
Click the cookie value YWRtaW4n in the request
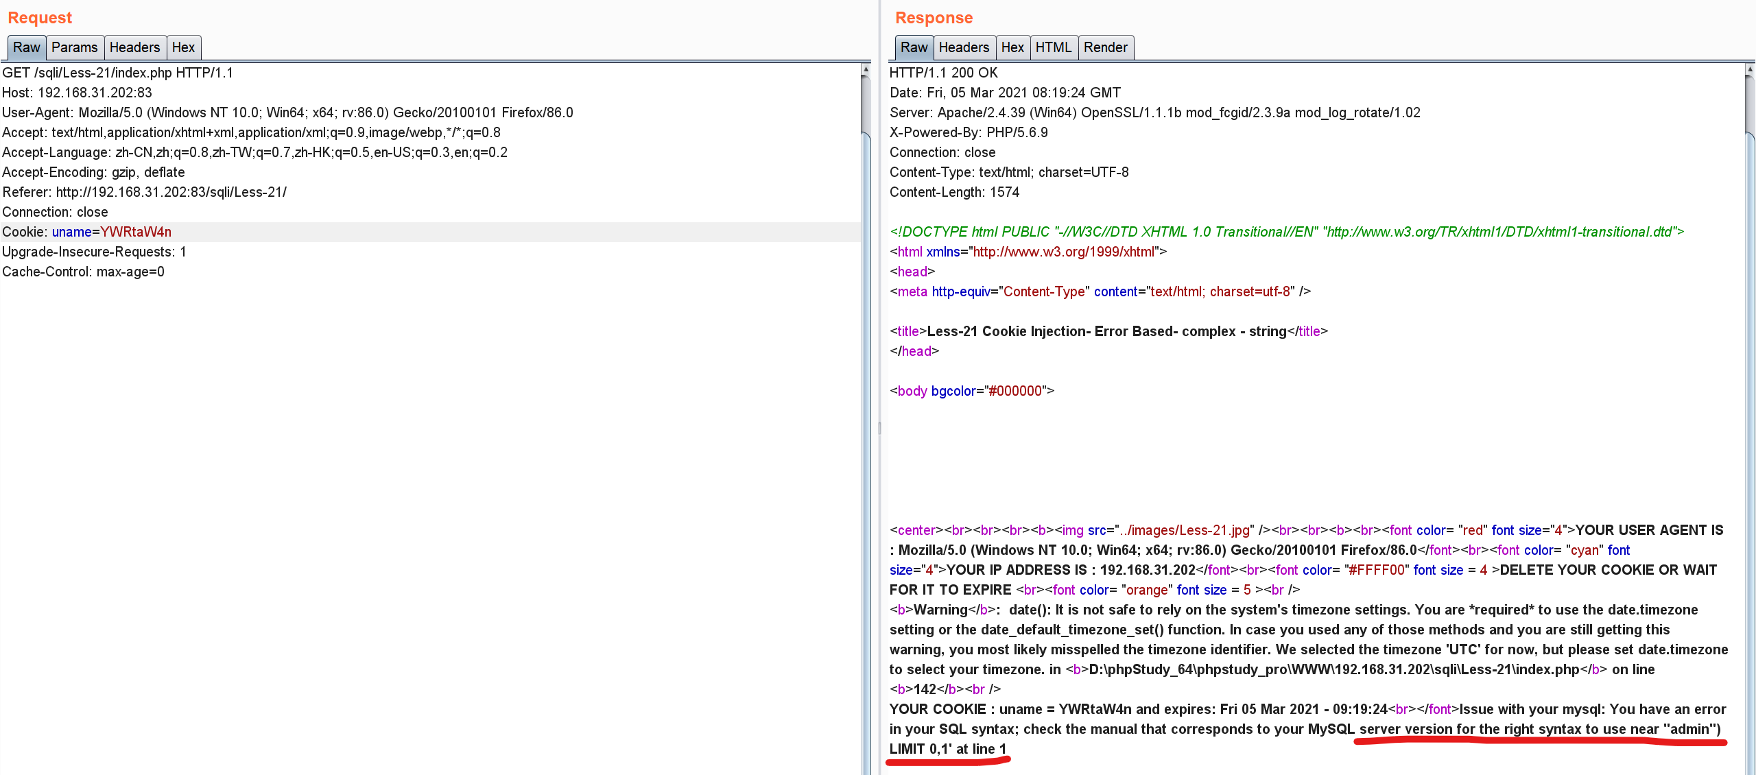136,232
